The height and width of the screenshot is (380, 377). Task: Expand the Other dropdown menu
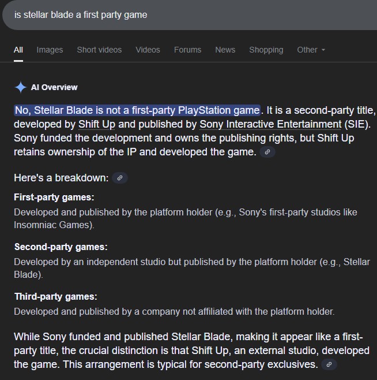point(311,50)
